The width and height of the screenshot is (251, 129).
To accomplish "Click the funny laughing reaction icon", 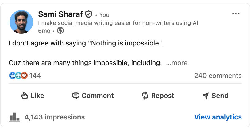I will coord(18,76).
